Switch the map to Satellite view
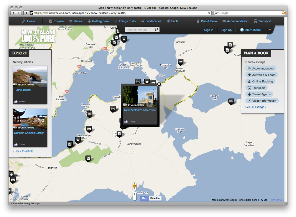 coord(155,198)
